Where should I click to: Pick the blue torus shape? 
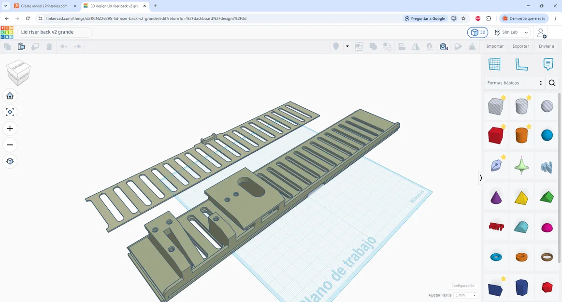(496, 257)
